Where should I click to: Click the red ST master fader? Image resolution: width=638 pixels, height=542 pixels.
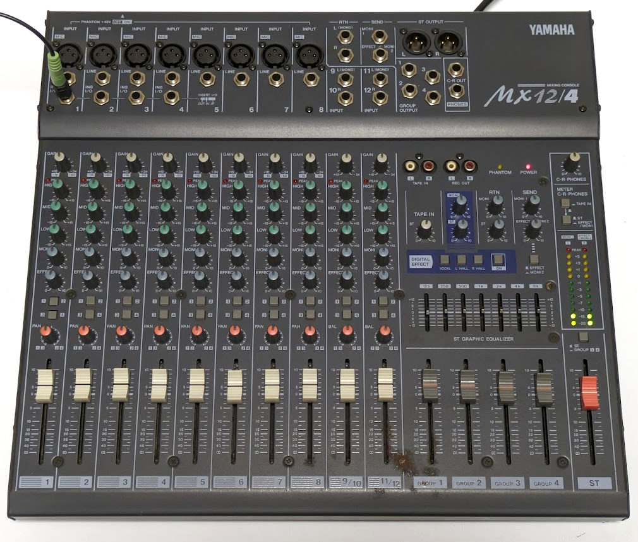[589, 392]
